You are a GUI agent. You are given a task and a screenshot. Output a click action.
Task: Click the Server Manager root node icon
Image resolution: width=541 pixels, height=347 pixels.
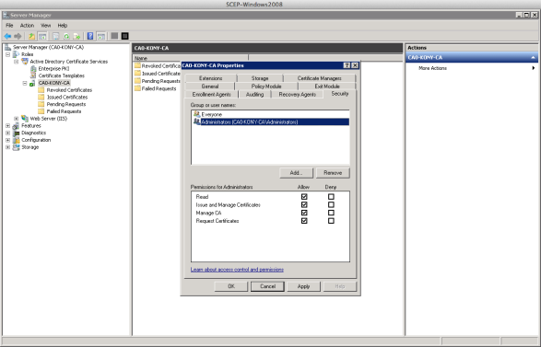pos(7,47)
